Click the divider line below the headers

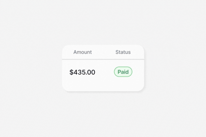[103, 59]
